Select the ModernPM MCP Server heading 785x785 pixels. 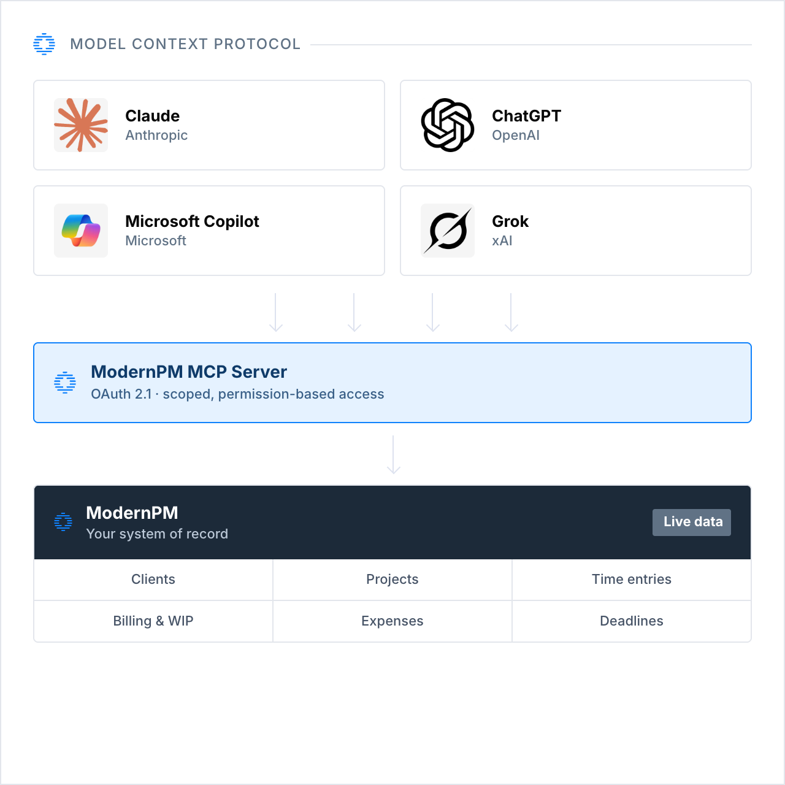pyautogui.click(x=189, y=372)
